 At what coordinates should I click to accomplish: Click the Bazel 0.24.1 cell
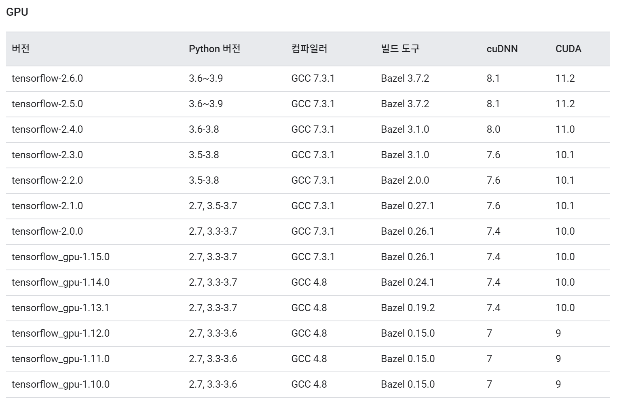click(408, 282)
